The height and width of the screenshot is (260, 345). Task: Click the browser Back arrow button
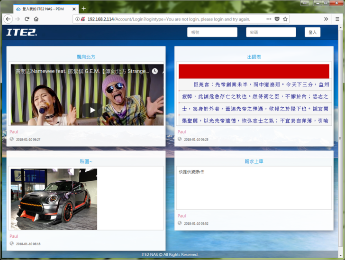(x=8, y=19)
